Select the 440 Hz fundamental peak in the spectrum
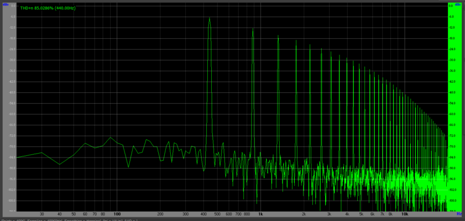This screenshot has width=465, height=221. pos(210,18)
